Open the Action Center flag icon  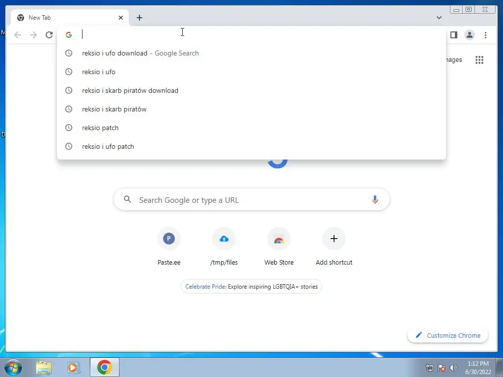click(x=442, y=368)
